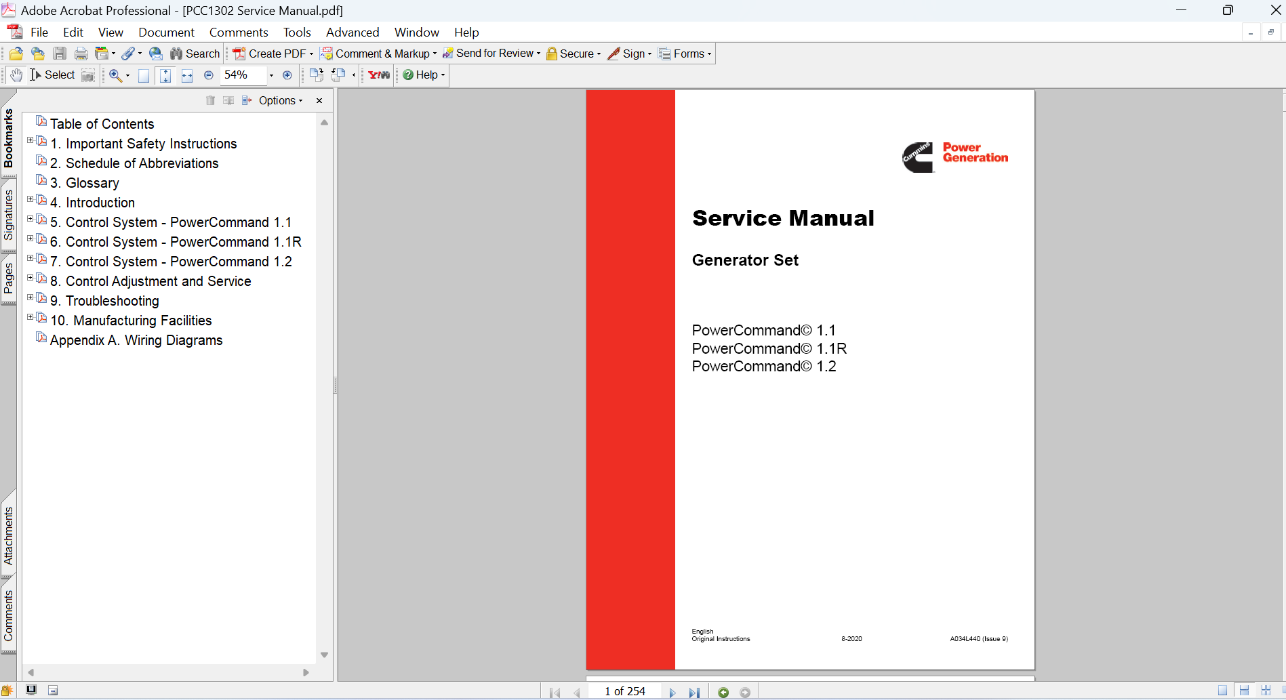Close the Bookmarks panel
This screenshot has width=1286, height=700.
[x=319, y=100]
